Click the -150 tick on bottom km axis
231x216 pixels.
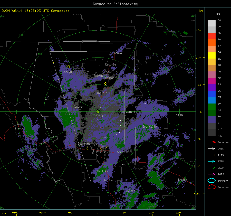coord(15,212)
